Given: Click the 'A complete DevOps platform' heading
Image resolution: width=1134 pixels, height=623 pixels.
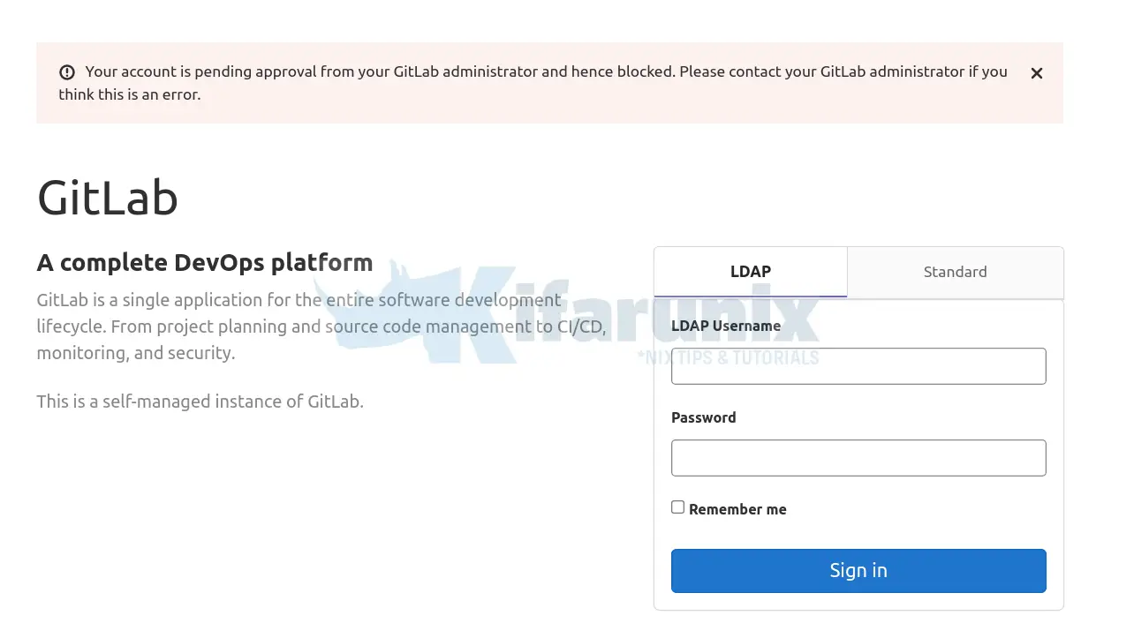Looking at the screenshot, I should click(x=205, y=263).
